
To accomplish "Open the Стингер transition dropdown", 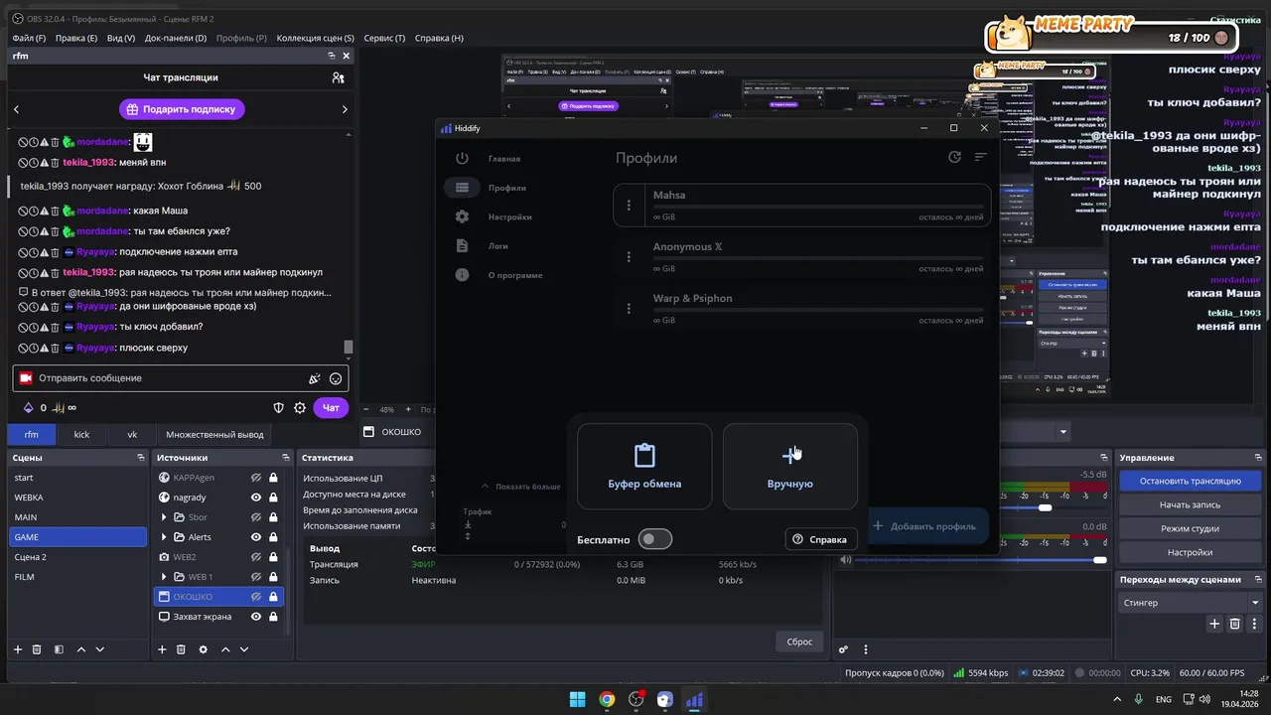I will click(1191, 603).
